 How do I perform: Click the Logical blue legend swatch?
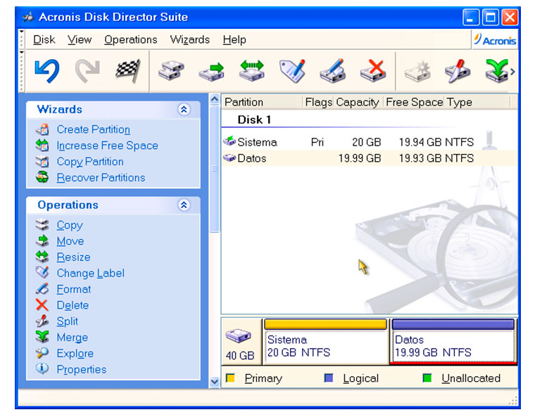pyautogui.click(x=329, y=378)
